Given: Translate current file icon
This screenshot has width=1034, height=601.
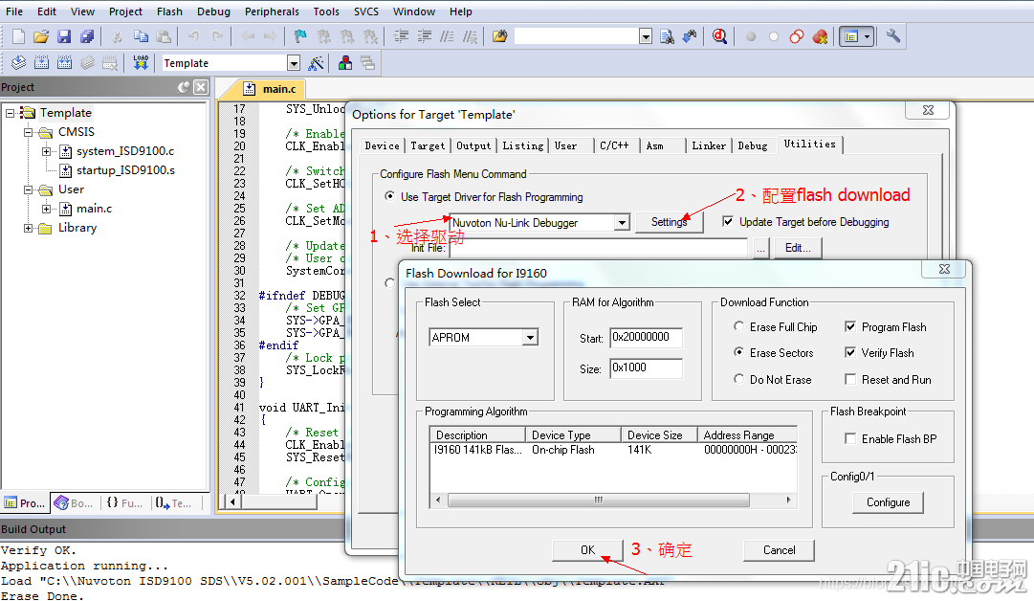Looking at the screenshot, I should (x=18, y=62).
